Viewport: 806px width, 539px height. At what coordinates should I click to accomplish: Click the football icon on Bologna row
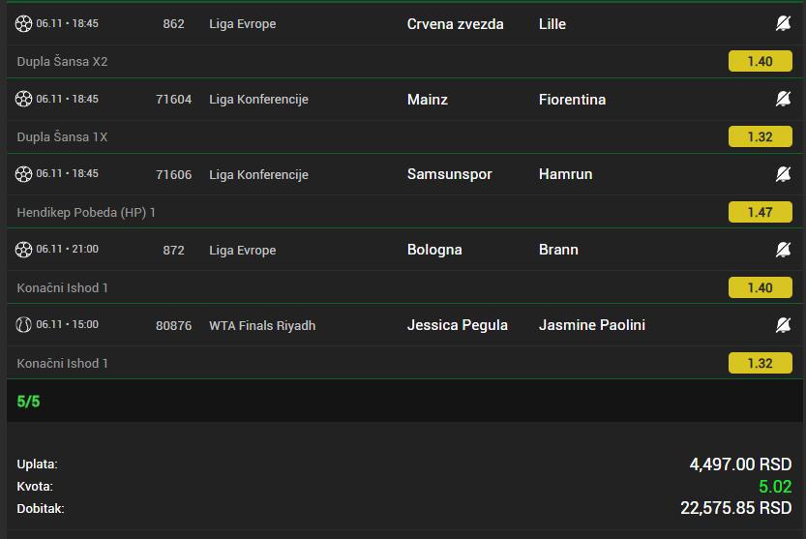point(24,250)
